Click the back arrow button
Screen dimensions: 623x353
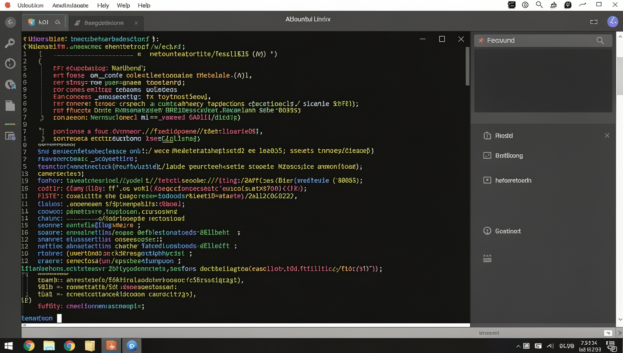point(11,22)
